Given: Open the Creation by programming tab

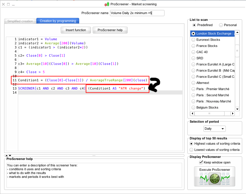Looking at the screenshot, I should [x=58, y=21].
